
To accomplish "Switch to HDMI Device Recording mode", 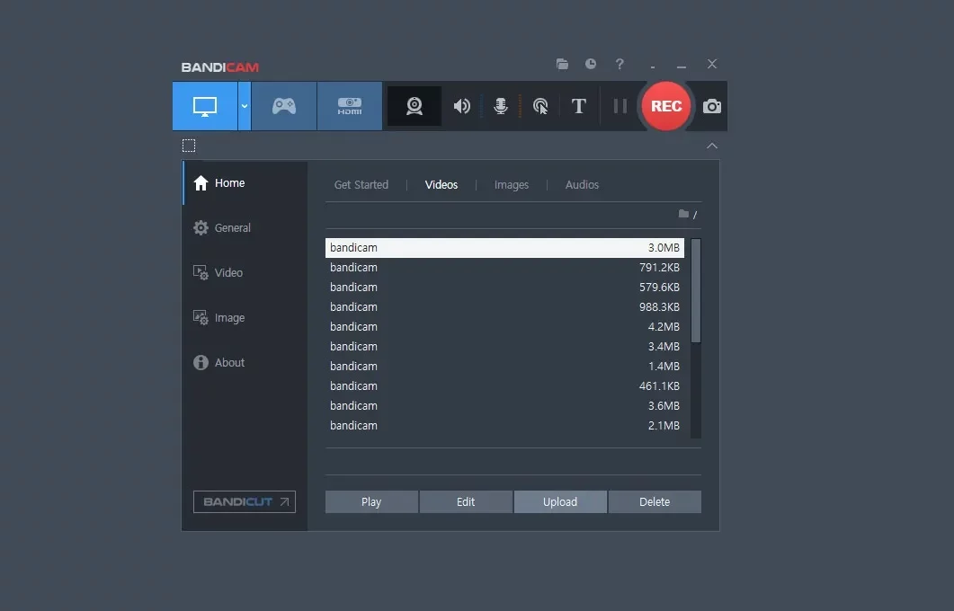I will tap(350, 106).
